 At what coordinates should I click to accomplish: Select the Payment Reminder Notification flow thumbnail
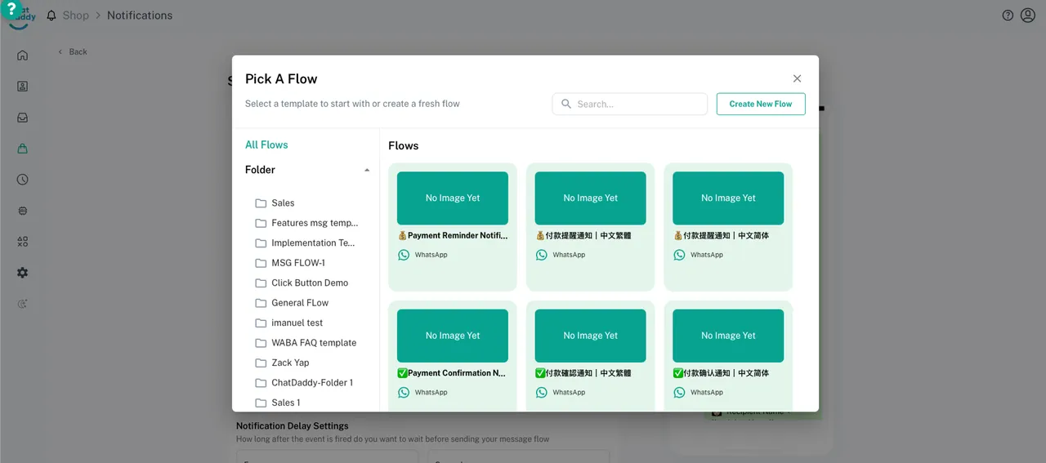coord(452,198)
